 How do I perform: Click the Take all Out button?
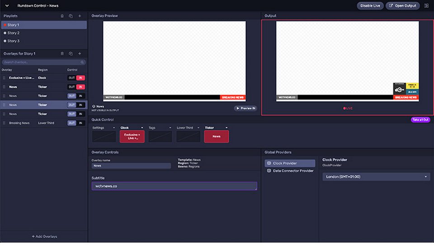(x=420, y=120)
